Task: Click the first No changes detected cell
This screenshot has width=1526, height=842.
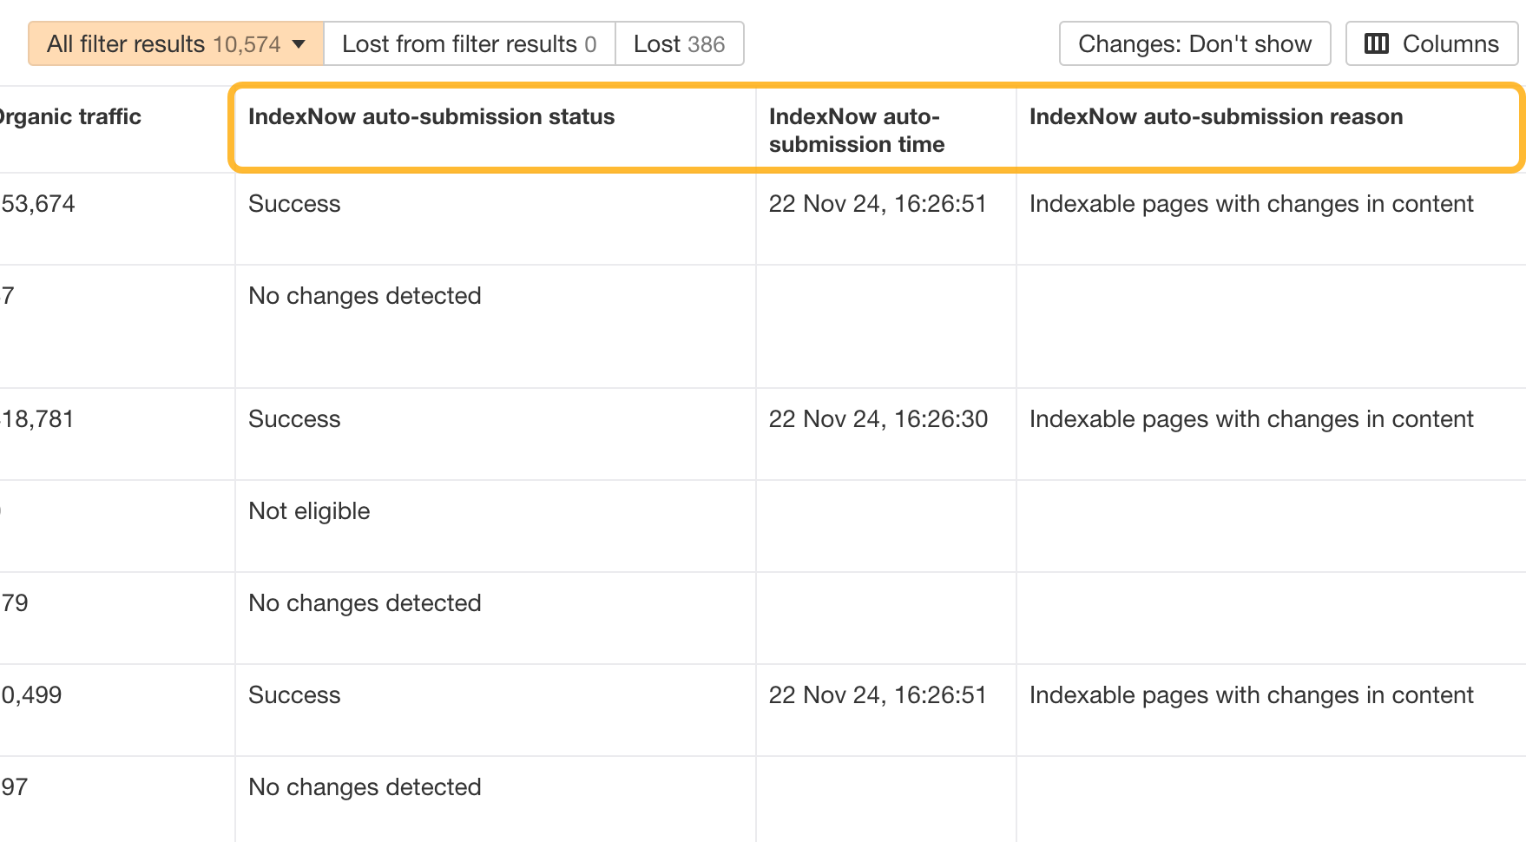Action: click(x=365, y=296)
